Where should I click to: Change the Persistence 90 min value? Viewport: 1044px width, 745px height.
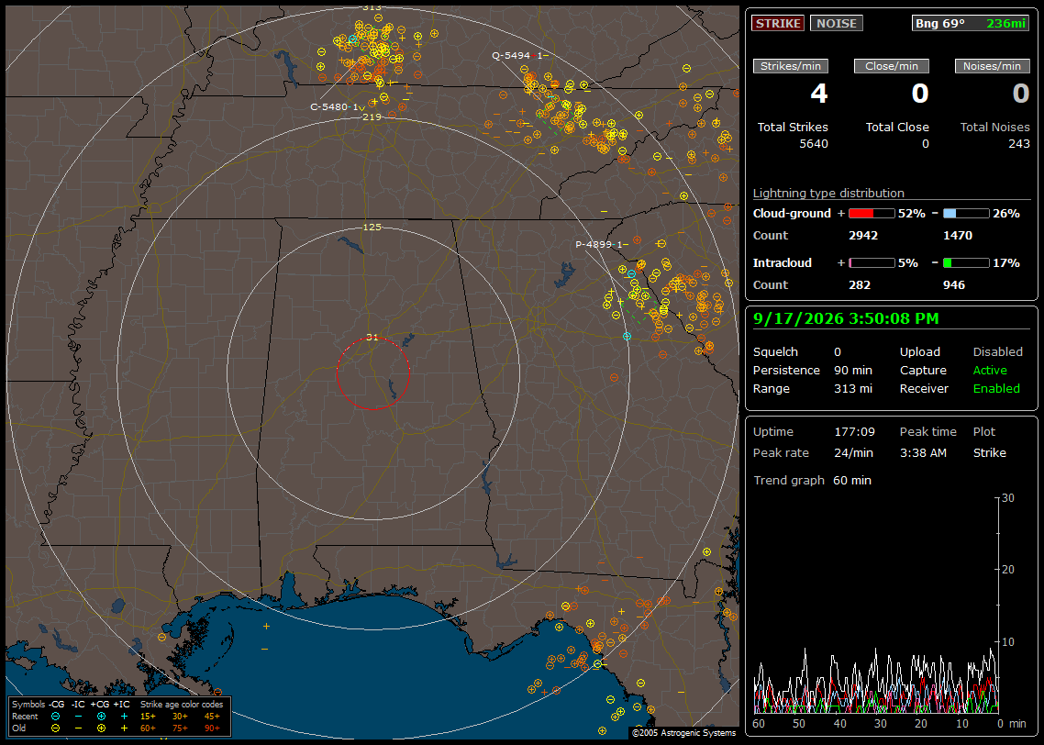tap(853, 370)
